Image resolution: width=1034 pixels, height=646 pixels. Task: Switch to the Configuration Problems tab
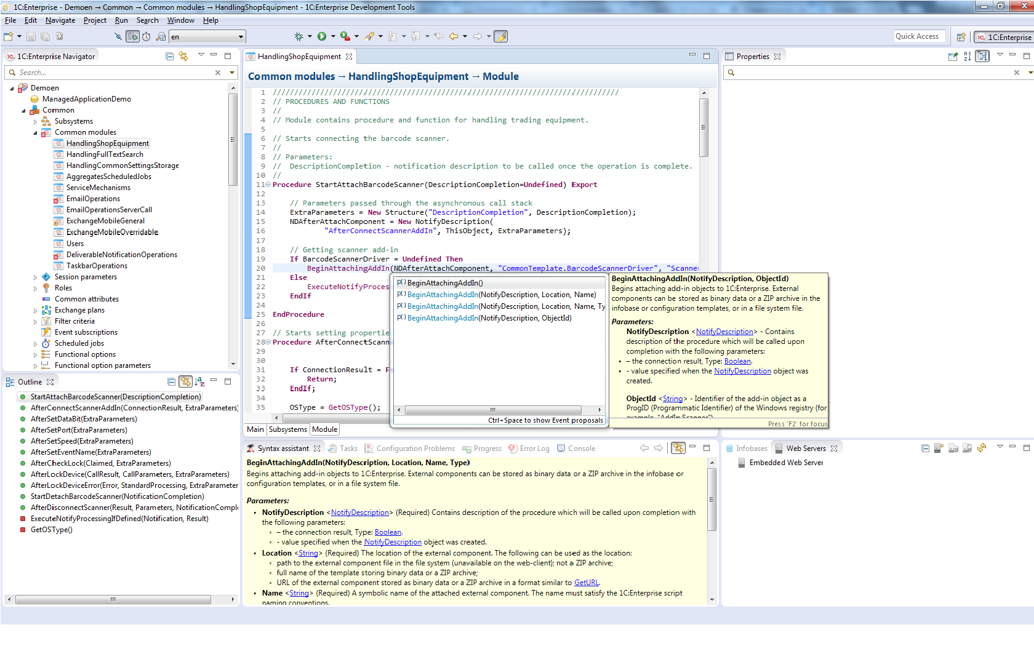[410, 449]
